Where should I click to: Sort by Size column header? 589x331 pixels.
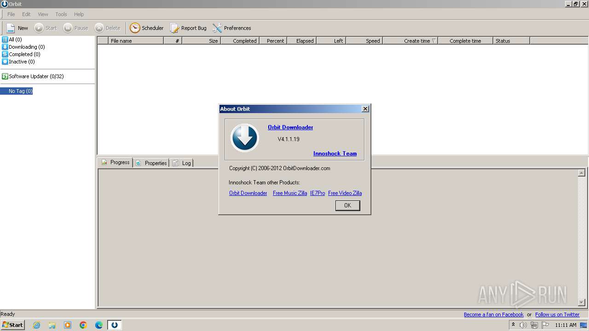[202, 41]
